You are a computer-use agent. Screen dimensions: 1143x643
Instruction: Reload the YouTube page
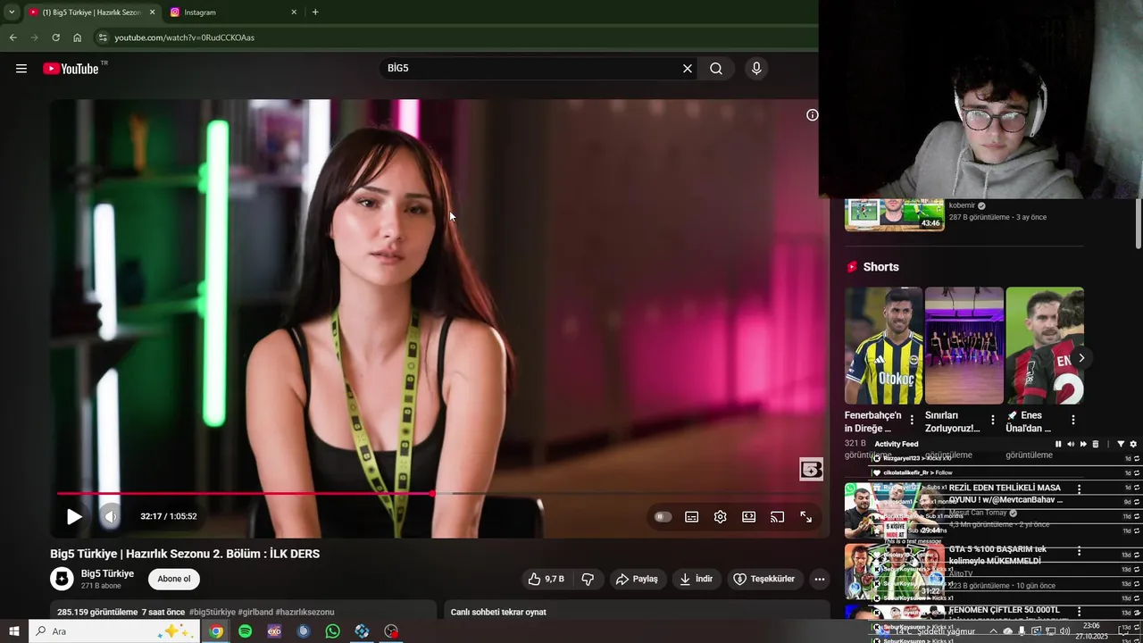point(55,38)
